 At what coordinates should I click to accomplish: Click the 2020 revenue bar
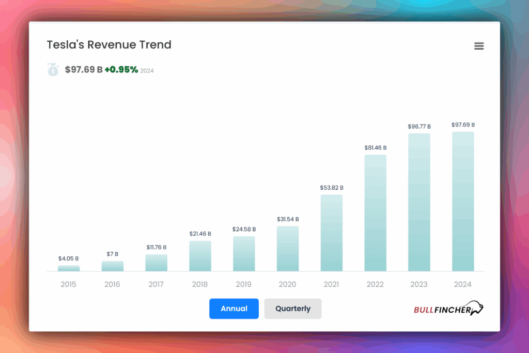[287, 248]
